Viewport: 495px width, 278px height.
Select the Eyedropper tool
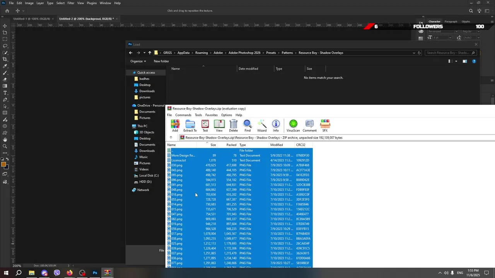point(5,66)
